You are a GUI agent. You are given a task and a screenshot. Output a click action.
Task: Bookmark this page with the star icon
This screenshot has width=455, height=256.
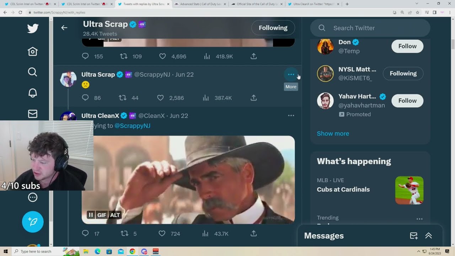[417, 12]
